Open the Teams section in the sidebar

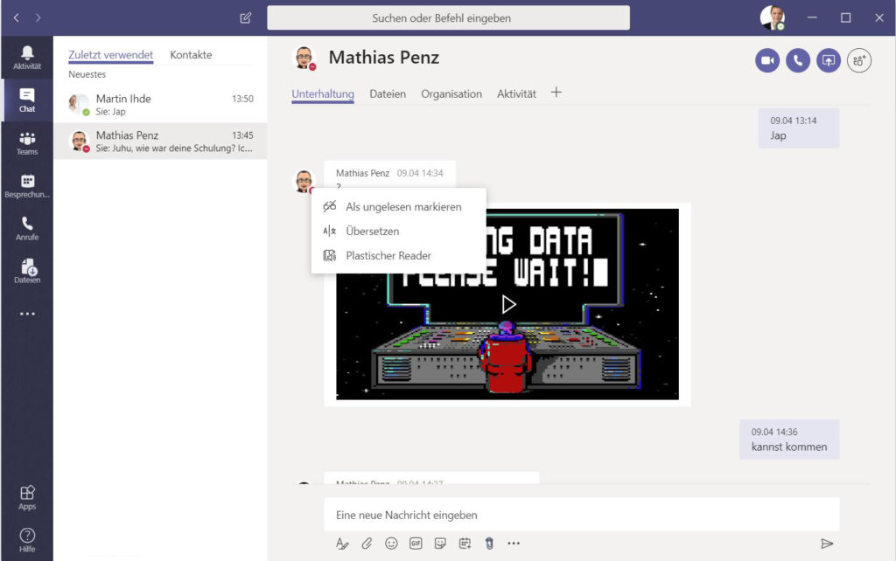[27, 142]
